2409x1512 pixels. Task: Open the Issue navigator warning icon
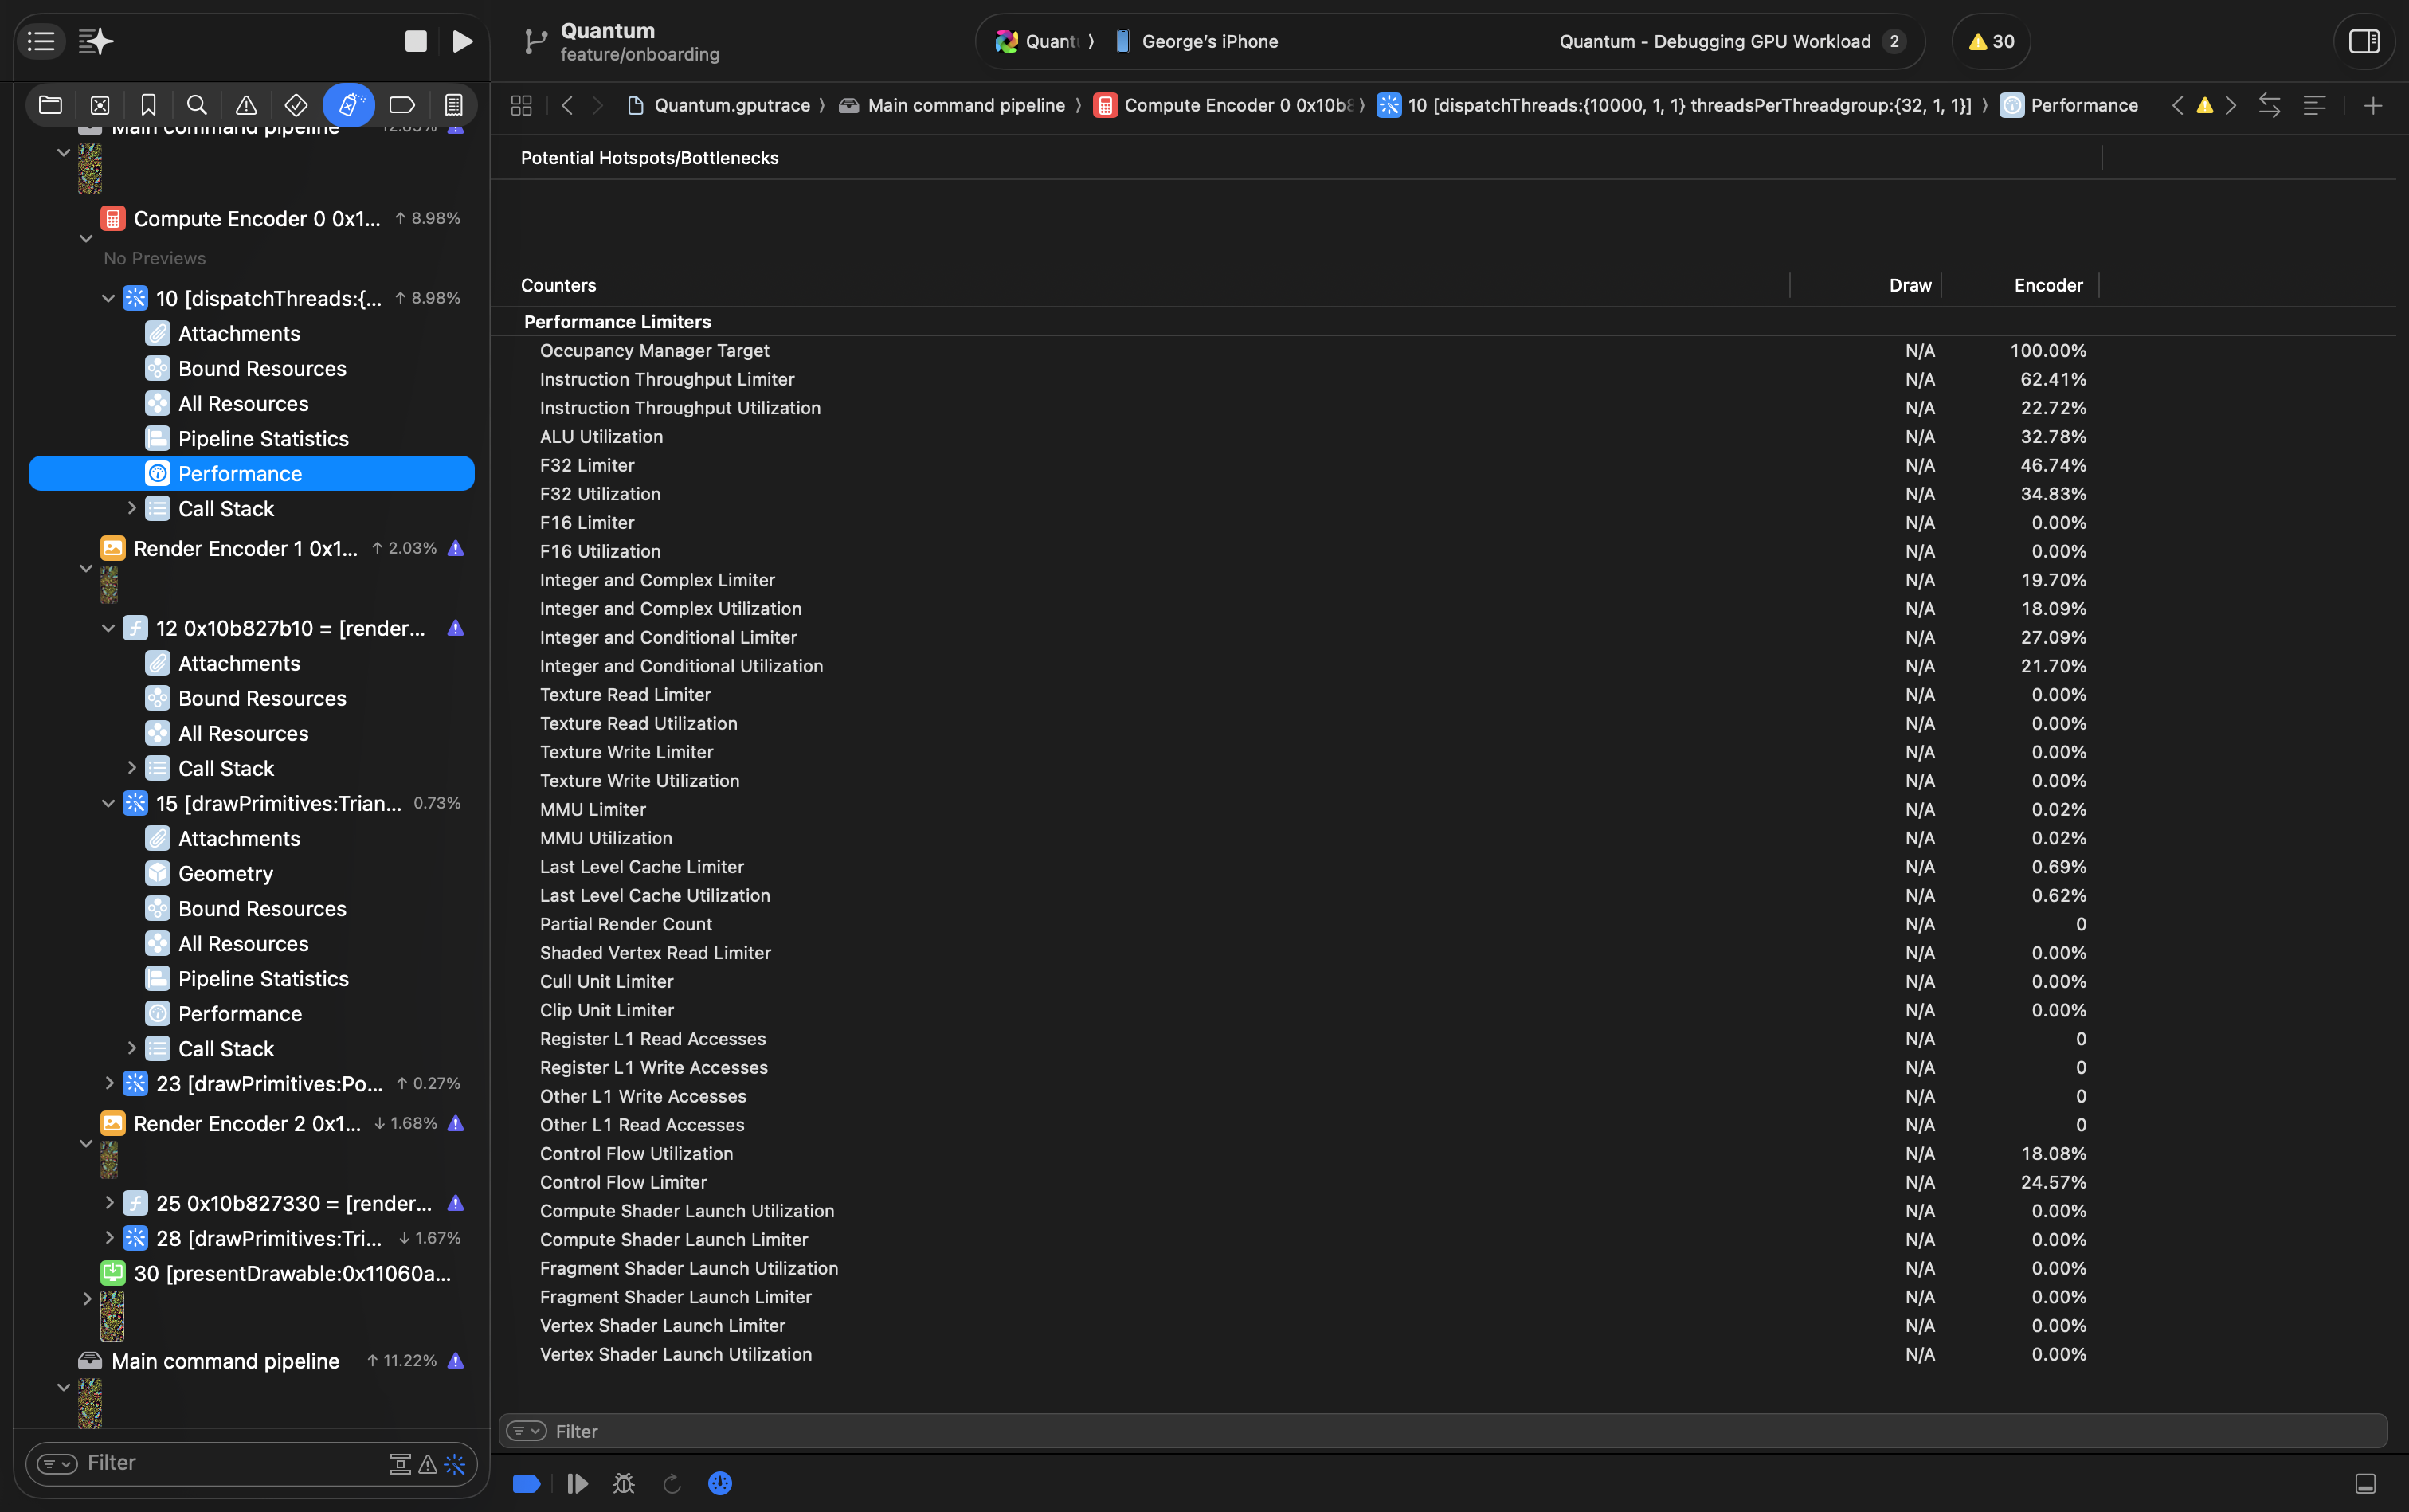point(246,105)
